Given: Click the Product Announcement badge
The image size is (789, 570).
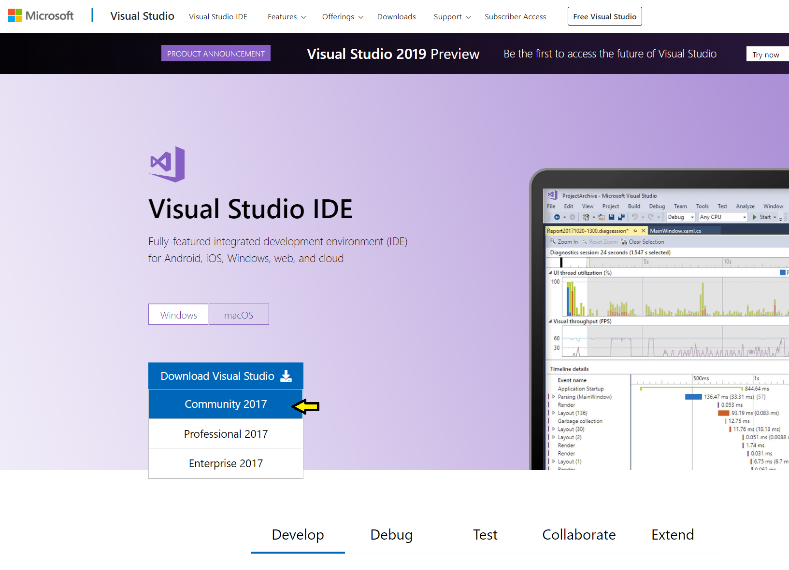Looking at the screenshot, I should click(x=216, y=54).
